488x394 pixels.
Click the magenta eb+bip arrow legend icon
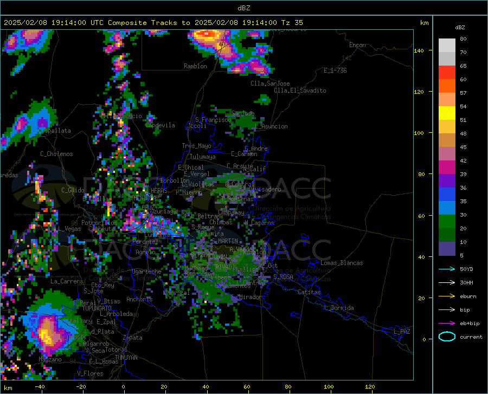447,324
